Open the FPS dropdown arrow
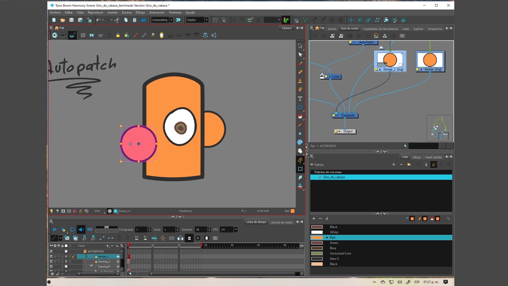The image size is (508, 286). (236, 230)
